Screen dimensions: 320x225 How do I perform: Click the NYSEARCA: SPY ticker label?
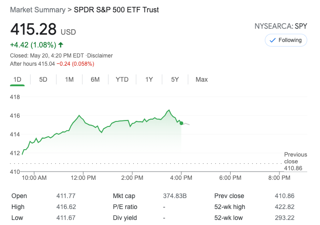point(281,26)
